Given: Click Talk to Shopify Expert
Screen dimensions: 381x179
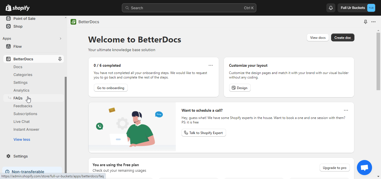Looking at the screenshot, I should click(204, 133).
